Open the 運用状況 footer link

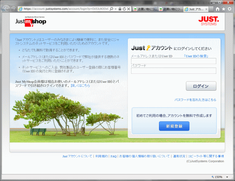pos(179,156)
